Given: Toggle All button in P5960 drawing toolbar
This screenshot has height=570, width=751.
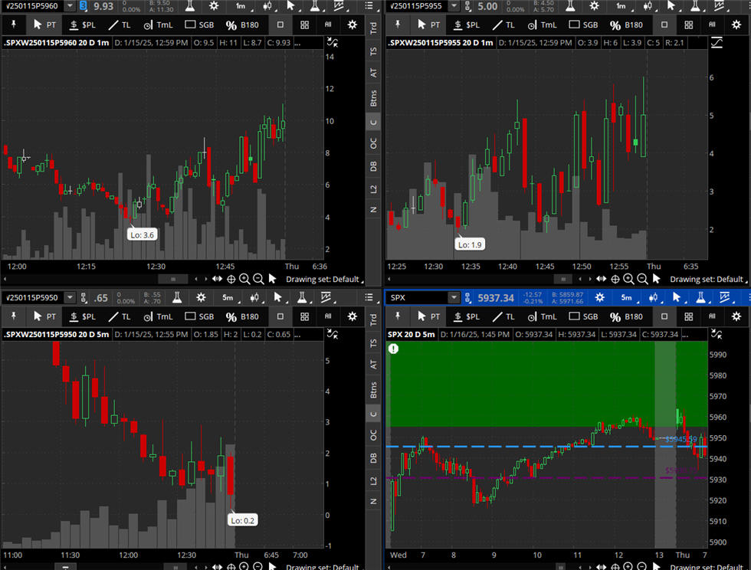Looking at the screenshot, I should (328, 25).
